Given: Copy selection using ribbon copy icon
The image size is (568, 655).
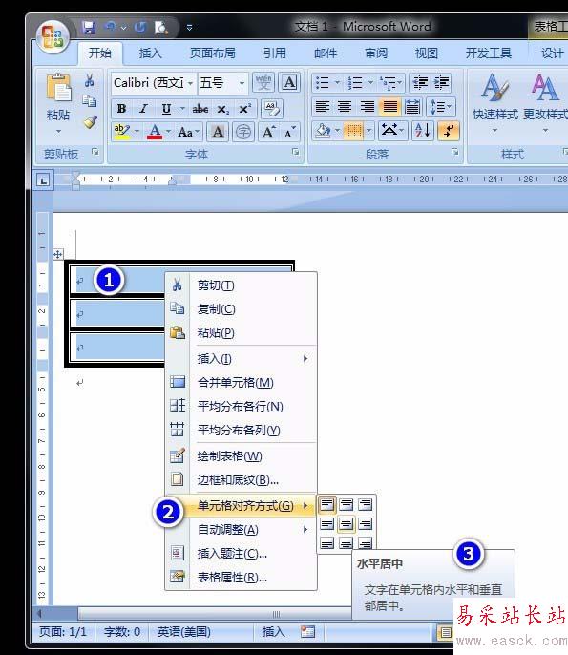Looking at the screenshot, I should coord(90,100).
